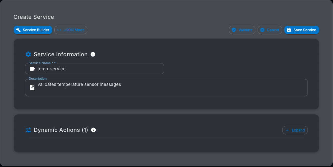Click the gear icon next to Service Information
Viewport: 333px width, 167px height.
28,54
